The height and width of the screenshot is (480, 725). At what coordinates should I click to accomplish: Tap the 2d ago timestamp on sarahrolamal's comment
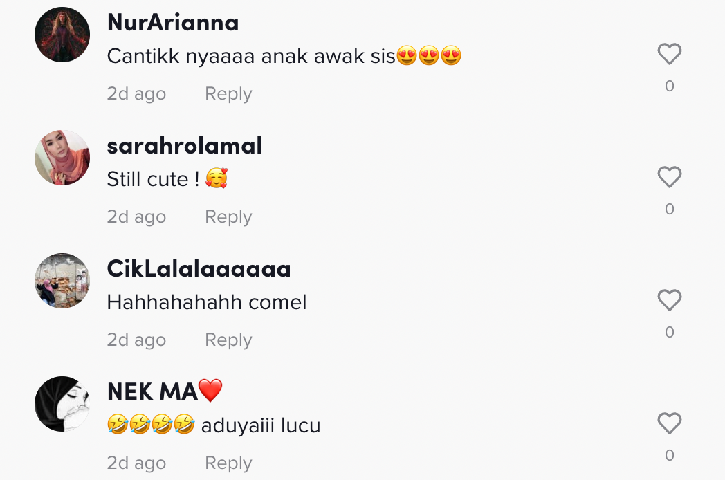click(136, 217)
